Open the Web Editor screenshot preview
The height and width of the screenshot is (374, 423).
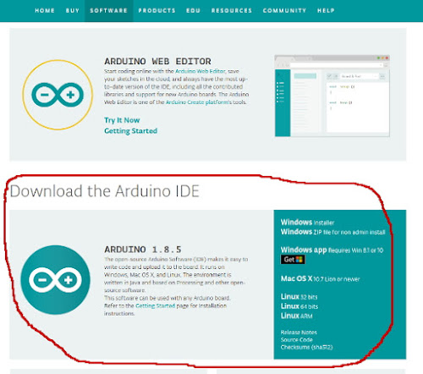pos(332,96)
